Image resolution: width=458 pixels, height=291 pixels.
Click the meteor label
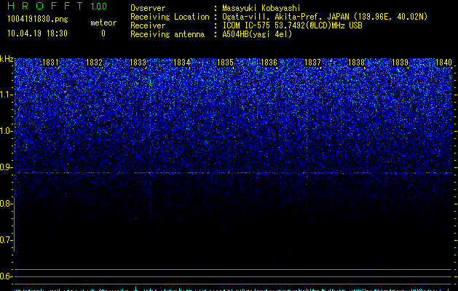(x=103, y=23)
